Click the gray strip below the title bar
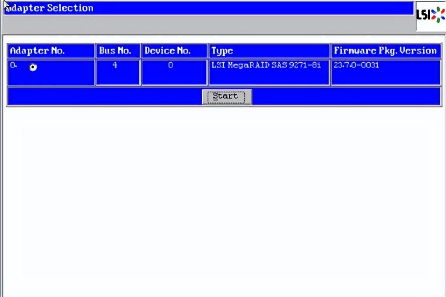The width and height of the screenshot is (446, 297). [x=208, y=25]
